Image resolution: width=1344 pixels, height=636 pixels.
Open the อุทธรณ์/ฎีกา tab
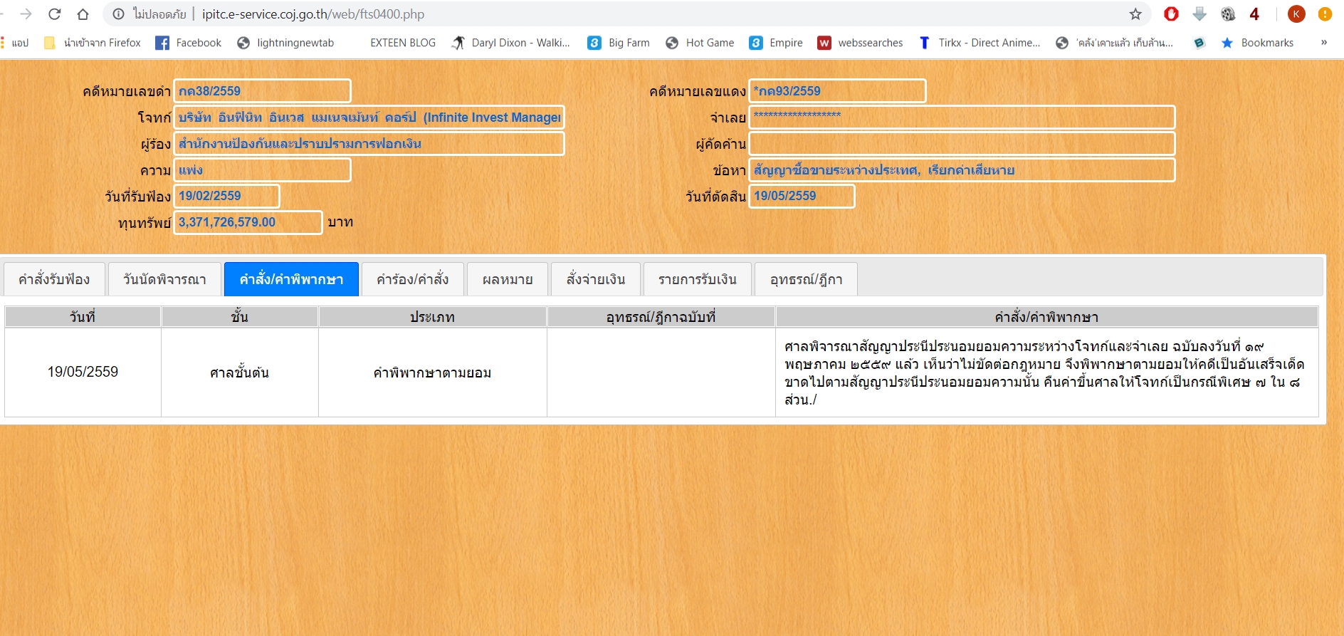(806, 279)
